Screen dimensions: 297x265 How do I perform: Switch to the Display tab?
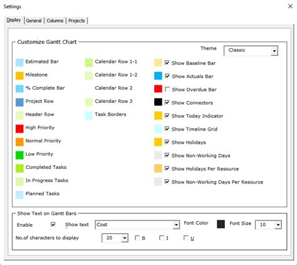[14, 20]
